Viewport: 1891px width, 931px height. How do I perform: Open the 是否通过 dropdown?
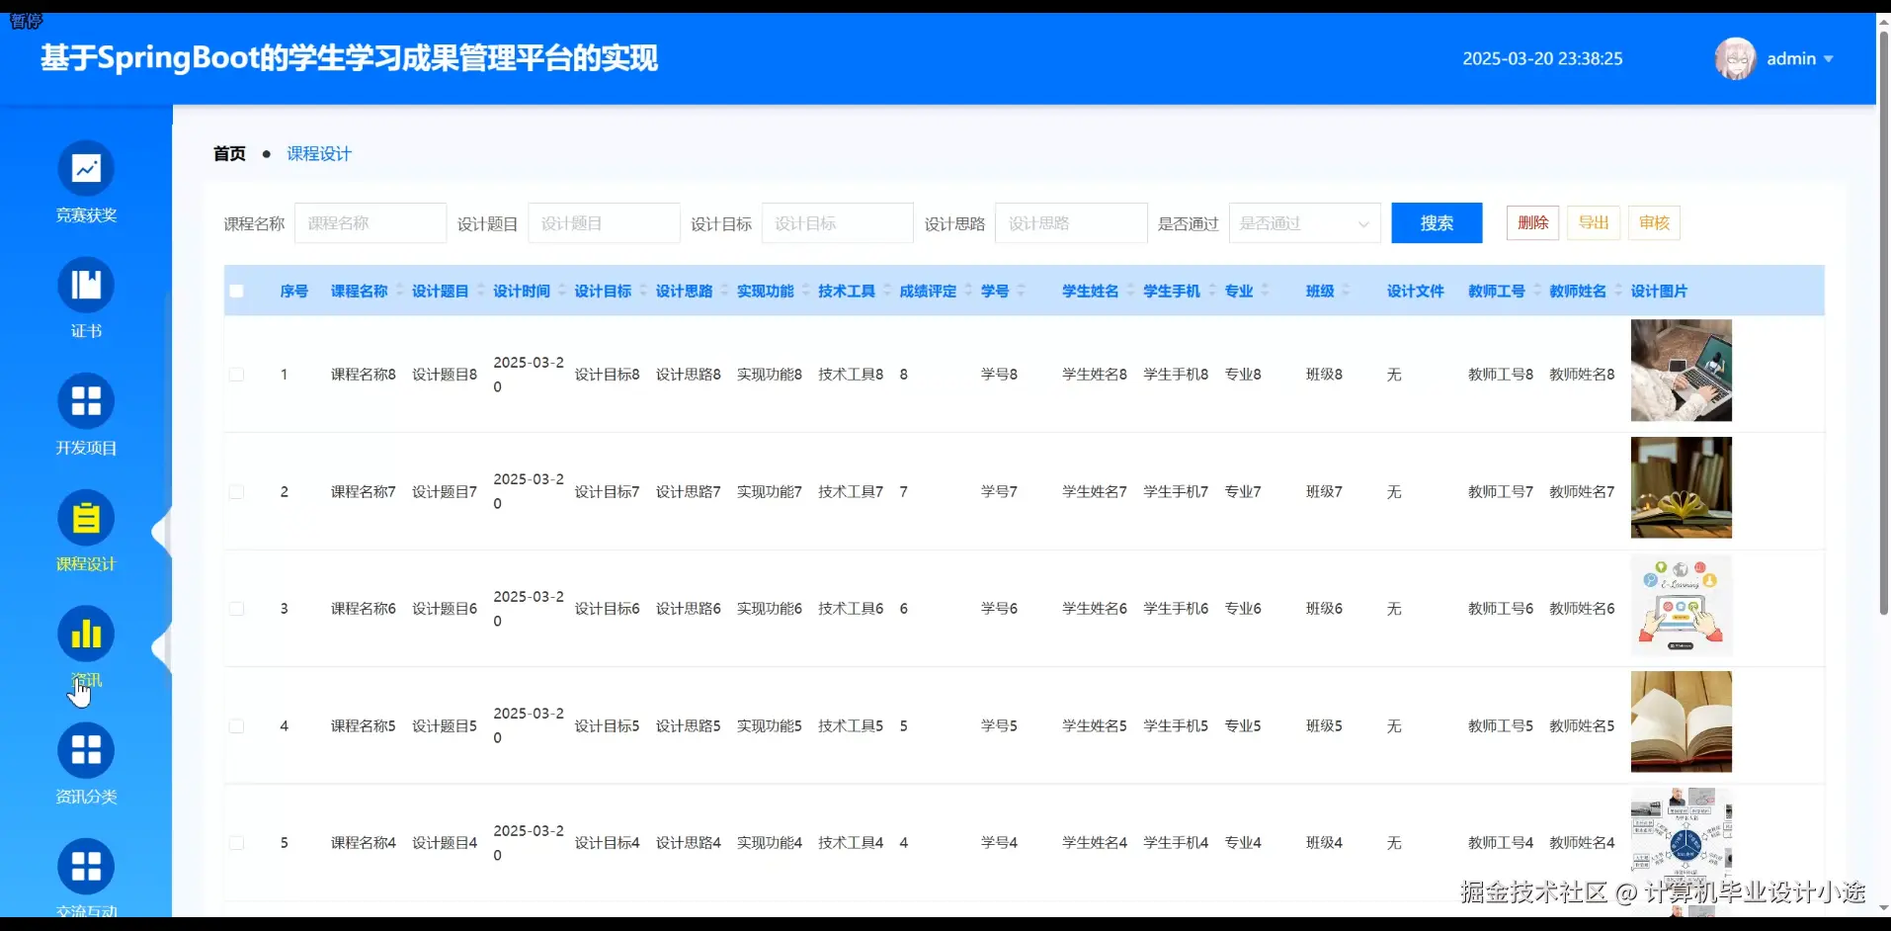point(1303,222)
